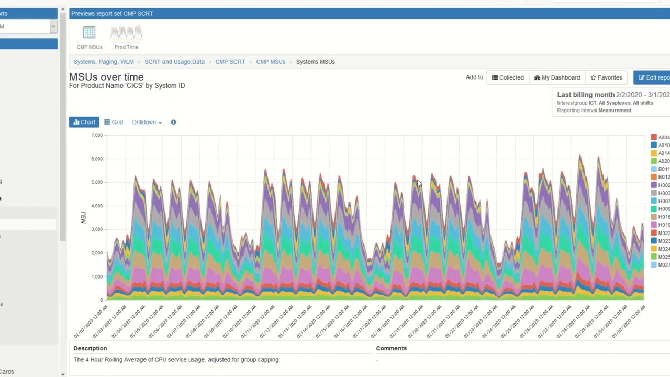Toggle A020 series in the legend

pos(660,161)
